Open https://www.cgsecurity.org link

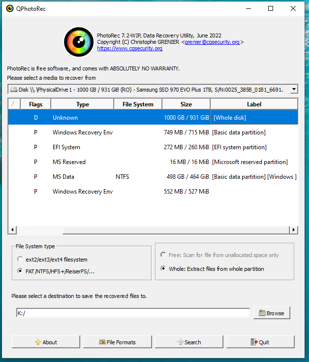point(130,48)
